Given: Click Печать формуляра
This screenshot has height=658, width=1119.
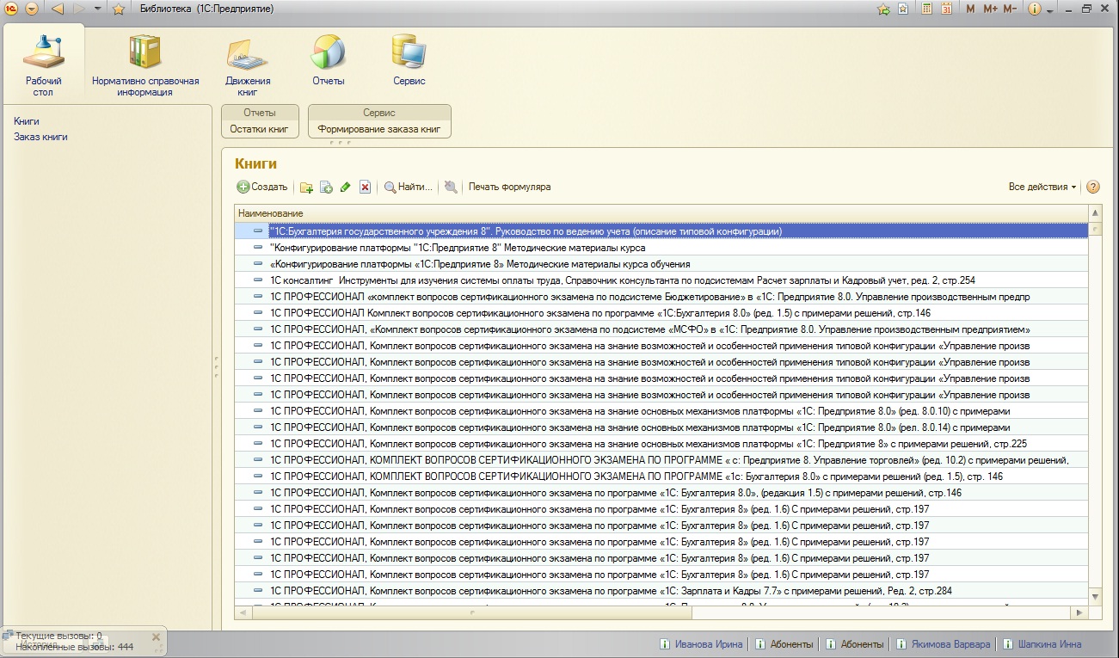Looking at the screenshot, I should point(510,187).
